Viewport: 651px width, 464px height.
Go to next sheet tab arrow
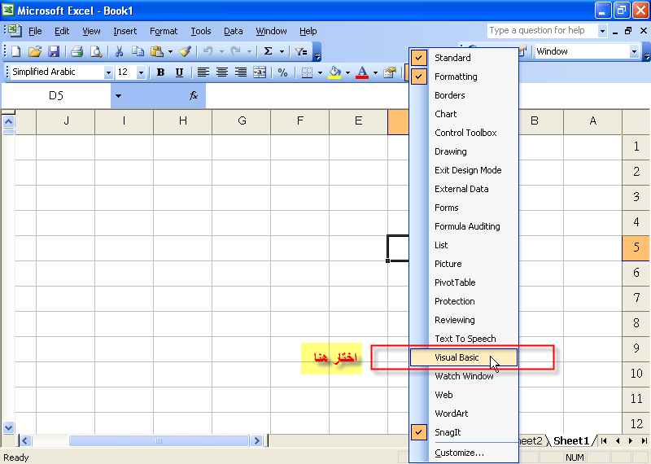(631, 440)
